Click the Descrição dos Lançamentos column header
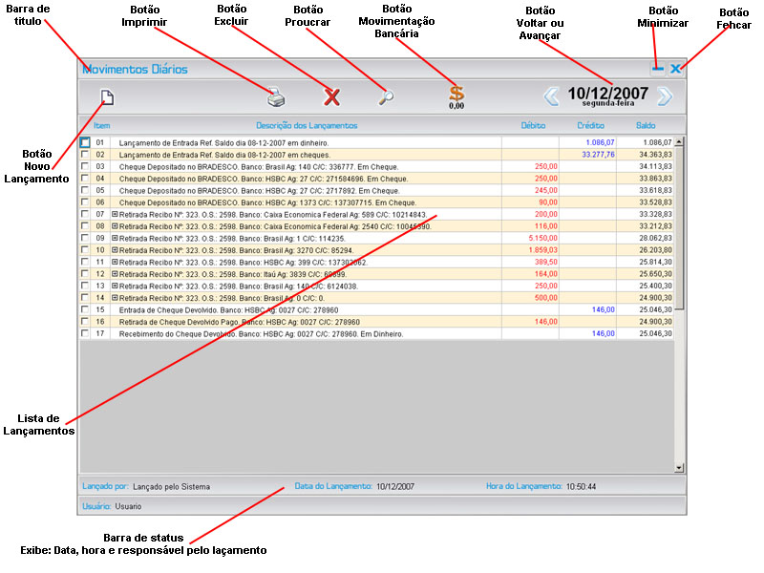The height and width of the screenshot is (573, 764). [x=307, y=125]
